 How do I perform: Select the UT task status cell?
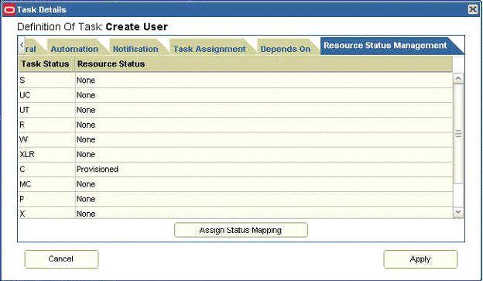point(46,110)
